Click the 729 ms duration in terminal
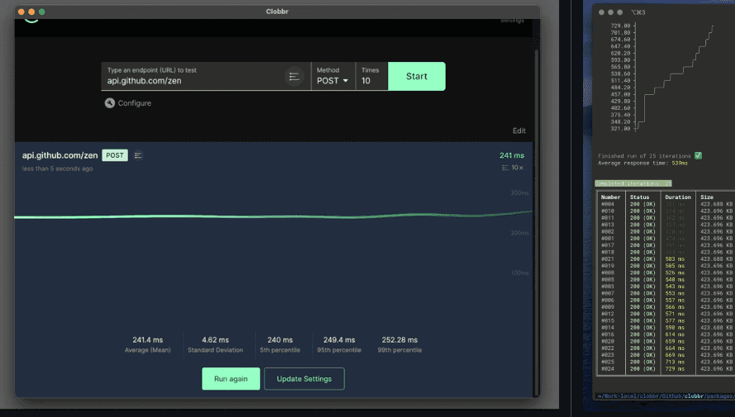 point(675,369)
